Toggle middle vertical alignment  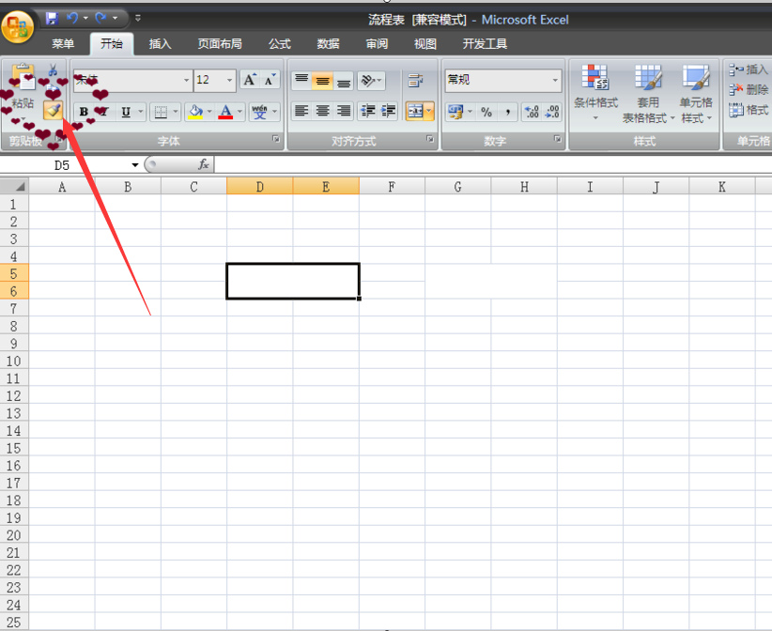[x=322, y=80]
